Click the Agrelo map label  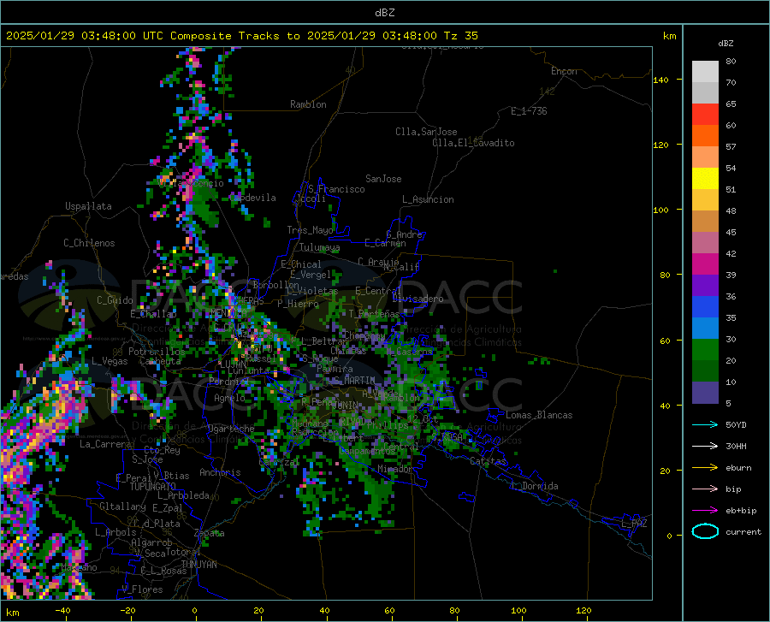[229, 398]
